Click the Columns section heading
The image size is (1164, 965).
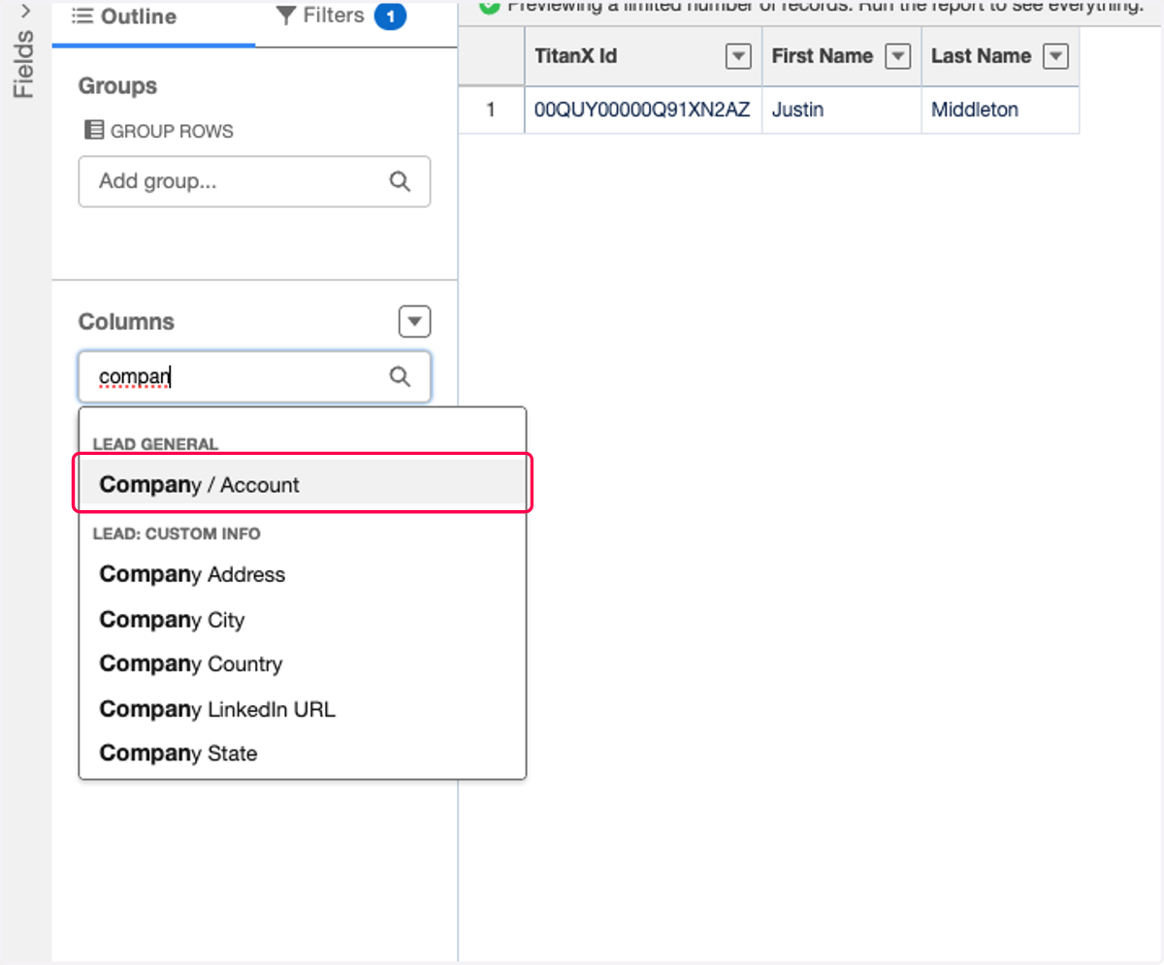pos(126,322)
